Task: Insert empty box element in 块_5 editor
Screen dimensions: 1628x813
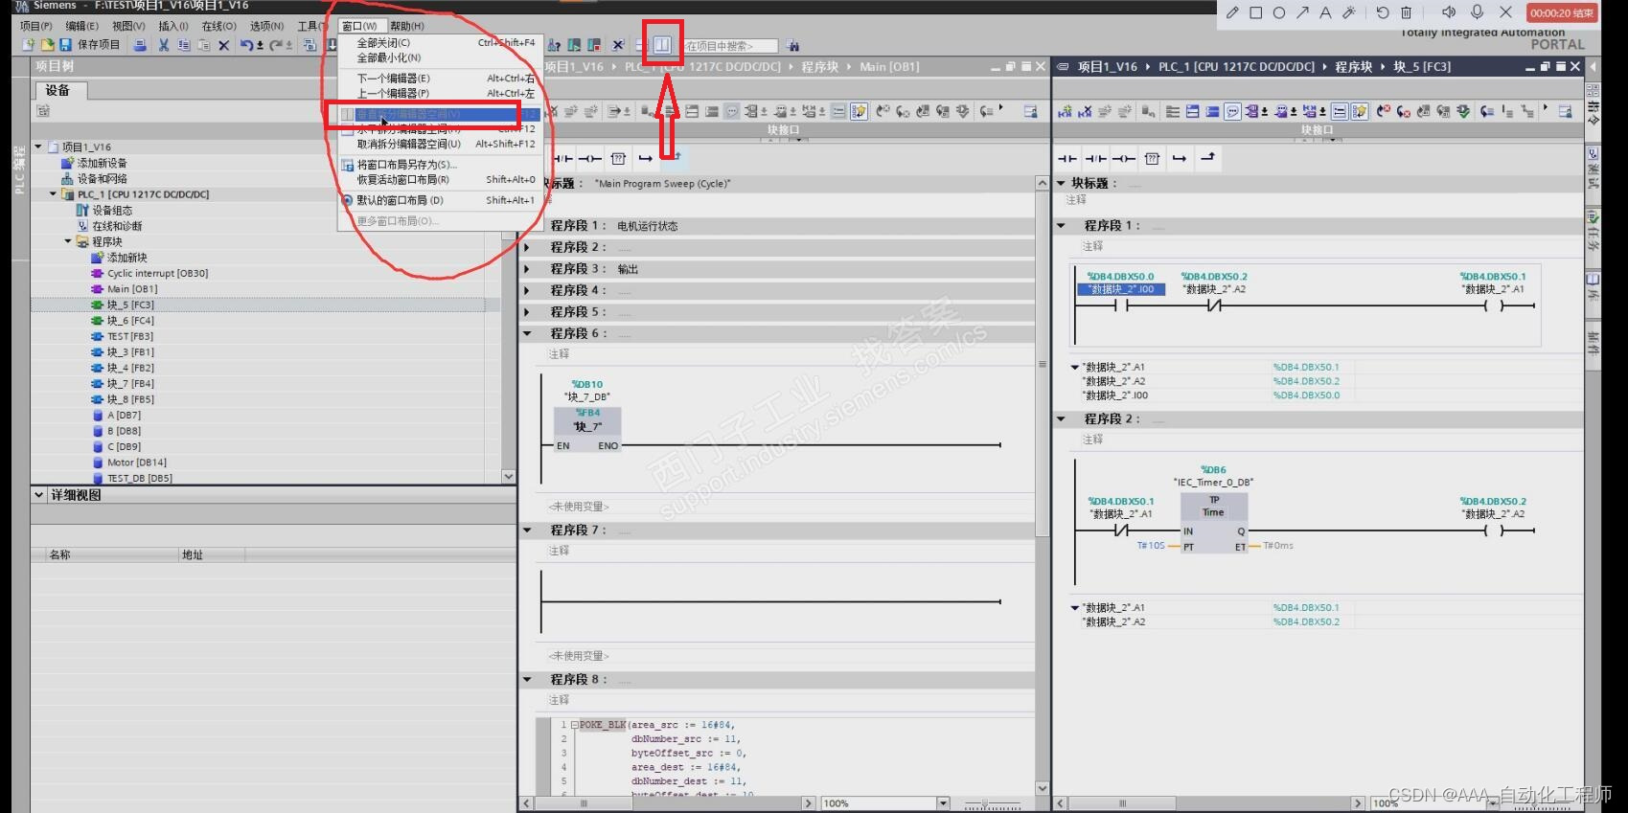Action: pyautogui.click(x=1152, y=158)
